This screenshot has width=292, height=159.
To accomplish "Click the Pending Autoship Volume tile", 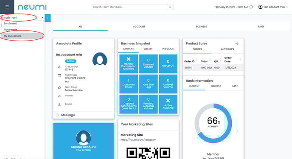I will 149,104.
